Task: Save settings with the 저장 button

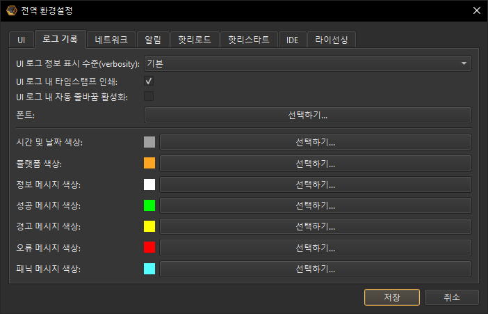Action: tap(392, 297)
